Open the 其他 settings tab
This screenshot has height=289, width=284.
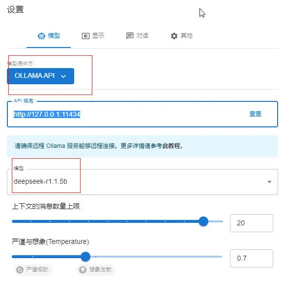[x=181, y=36]
